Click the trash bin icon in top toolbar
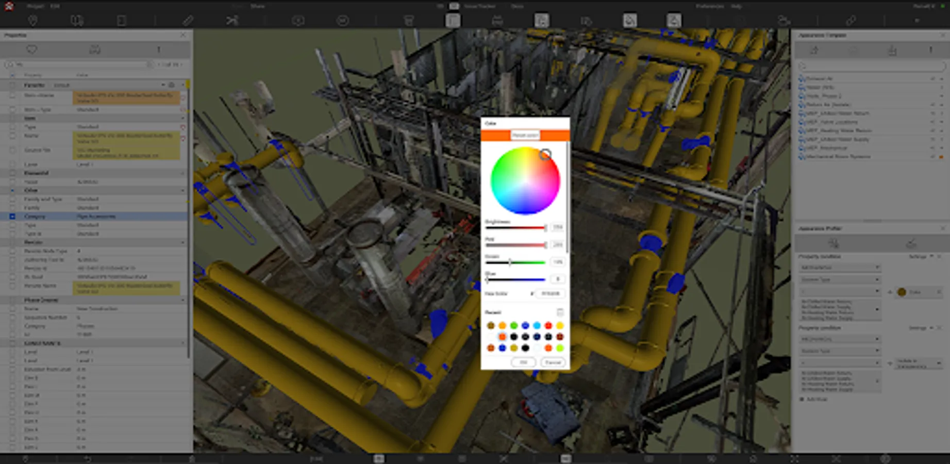The width and height of the screenshot is (950, 464). click(408, 21)
